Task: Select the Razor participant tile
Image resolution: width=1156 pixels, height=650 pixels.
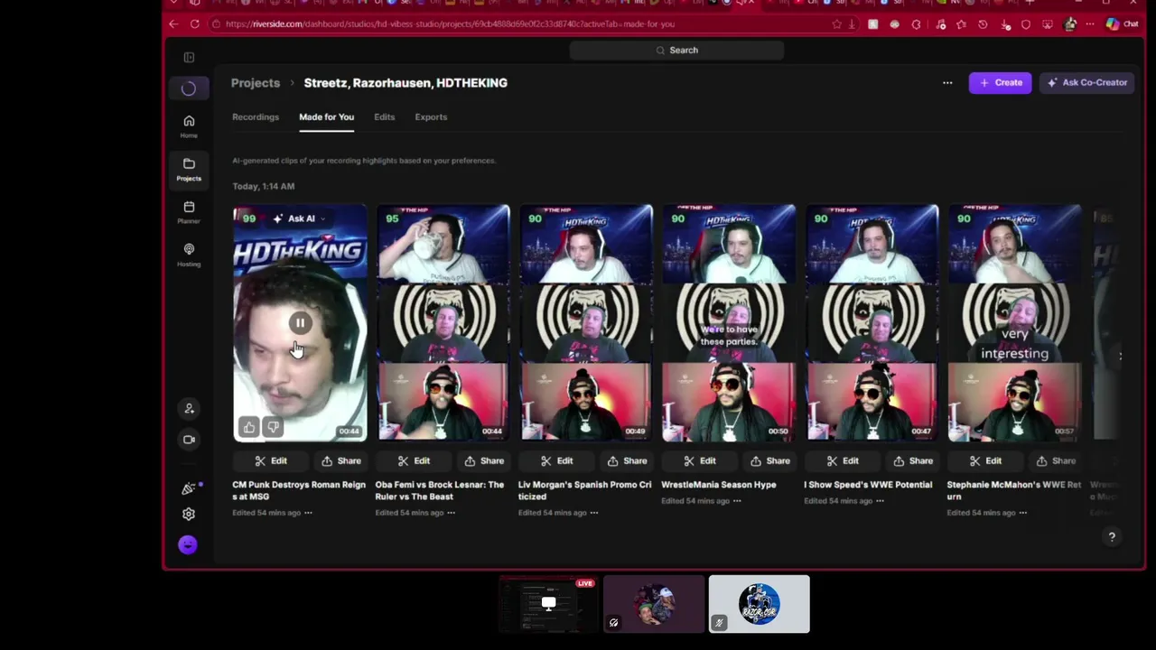Action: point(759,604)
